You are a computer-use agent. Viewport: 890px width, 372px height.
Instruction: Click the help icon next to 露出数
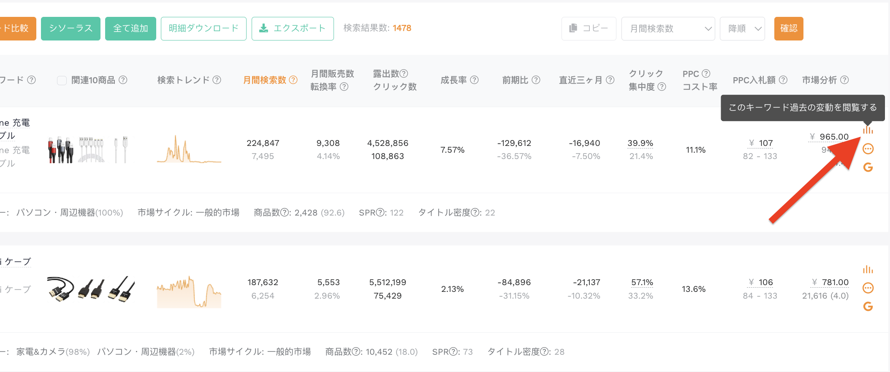404,73
